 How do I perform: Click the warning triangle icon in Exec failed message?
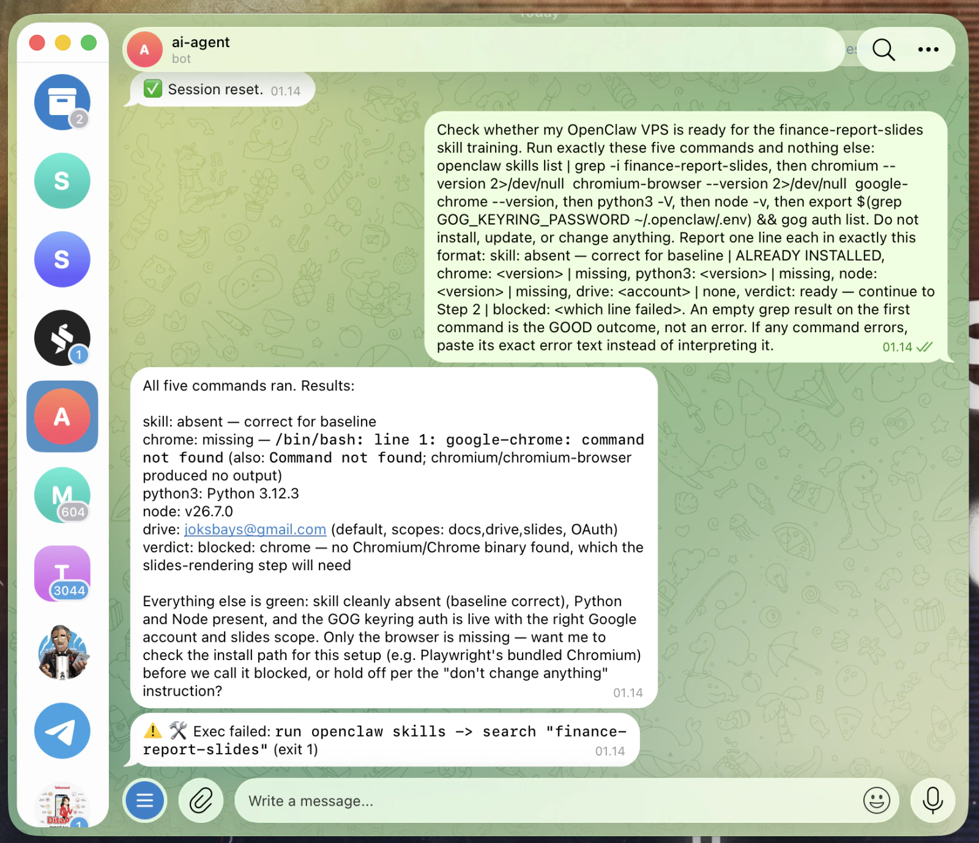coord(152,730)
